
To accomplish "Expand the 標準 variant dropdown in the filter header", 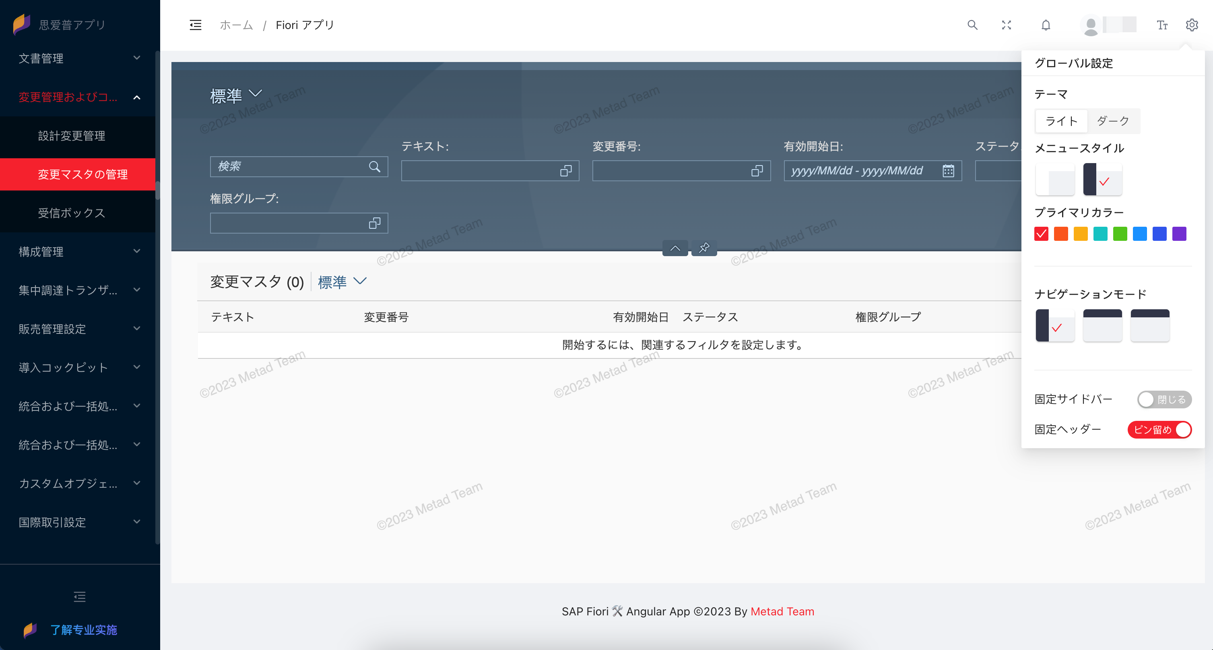I will (255, 93).
